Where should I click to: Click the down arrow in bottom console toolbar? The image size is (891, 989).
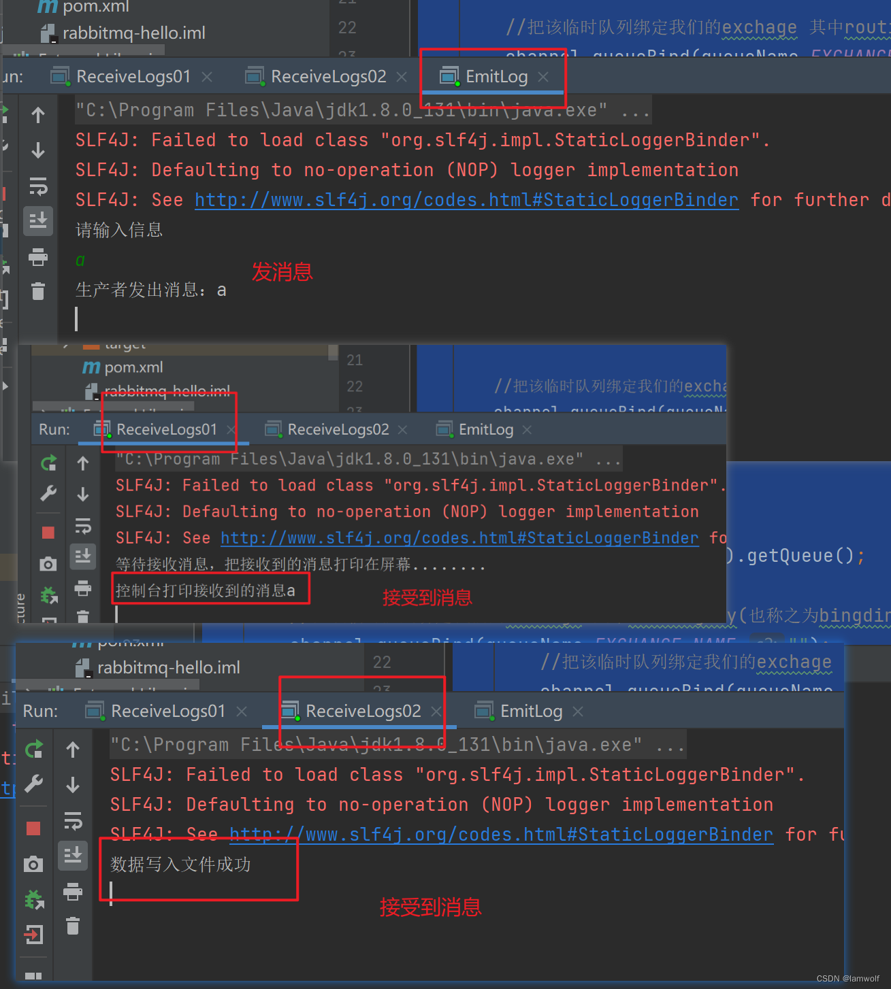tap(73, 785)
